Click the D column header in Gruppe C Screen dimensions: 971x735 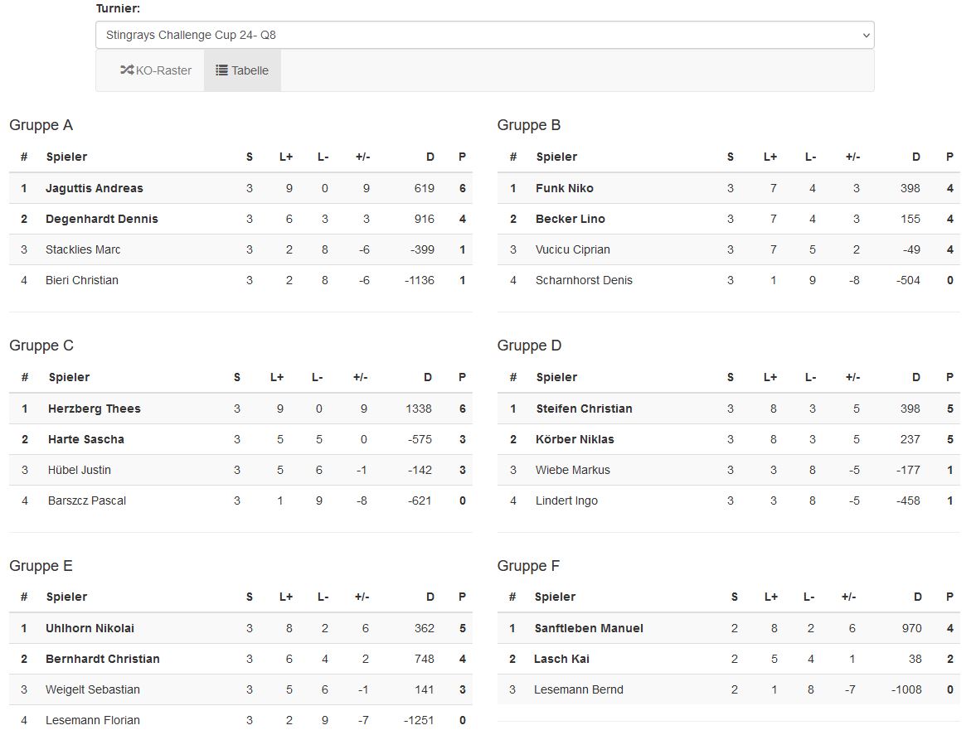[427, 377]
